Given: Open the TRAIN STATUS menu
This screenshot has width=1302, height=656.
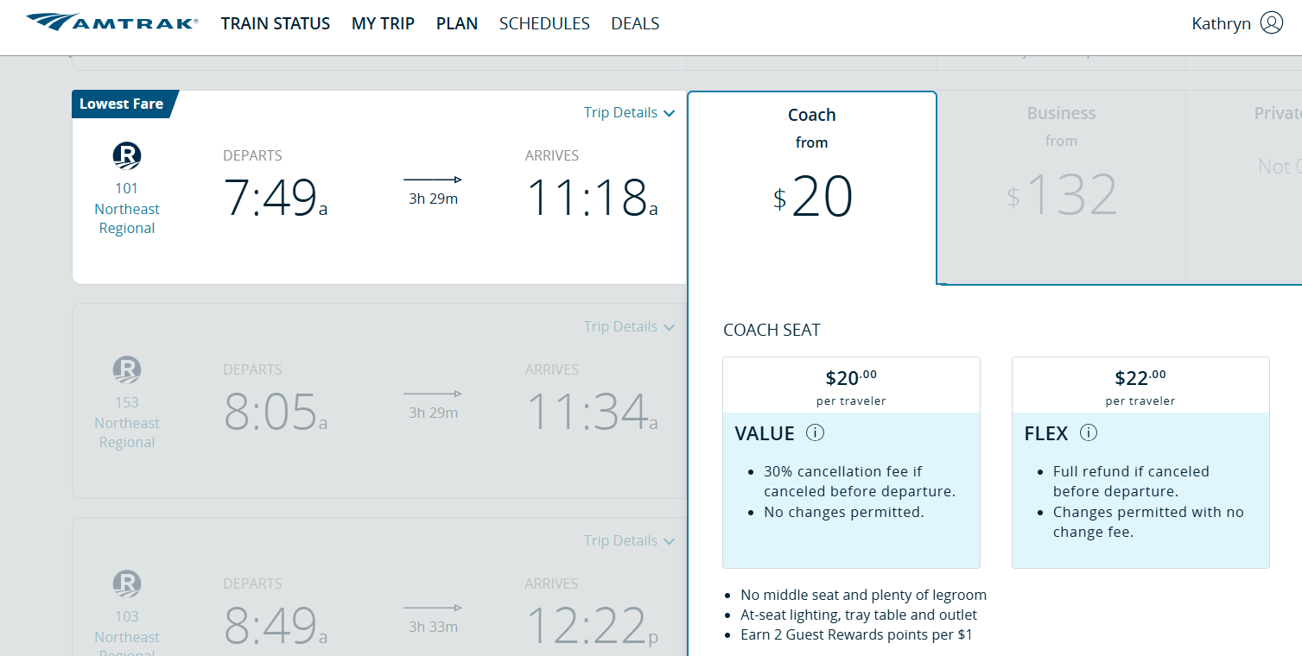Looking at the screenshot, I should (x=276, y=24).
